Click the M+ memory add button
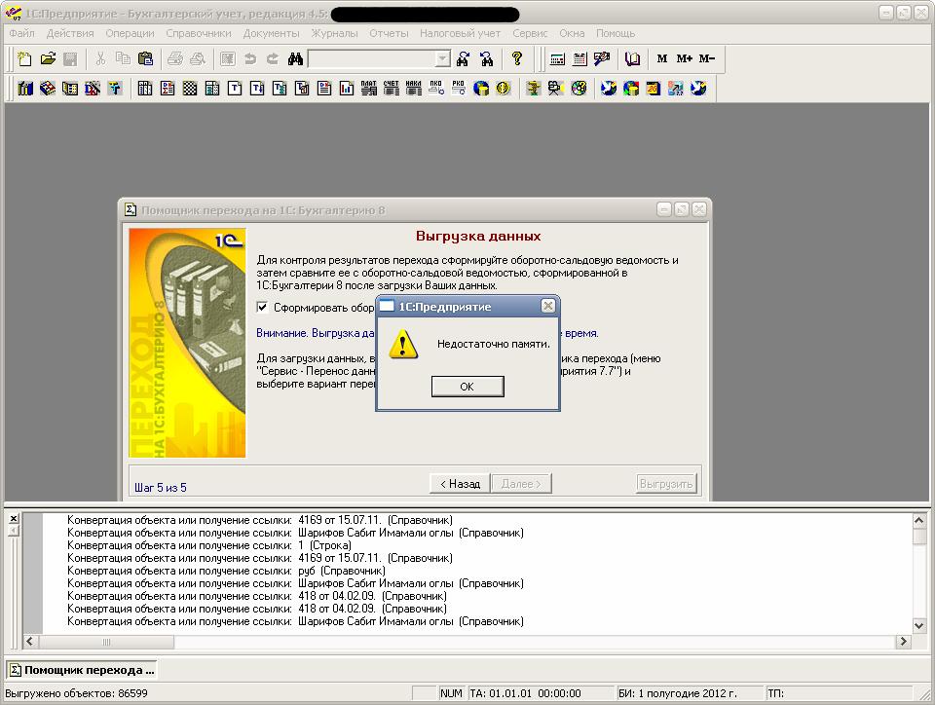935x705 pixels. tap(684, 58)
